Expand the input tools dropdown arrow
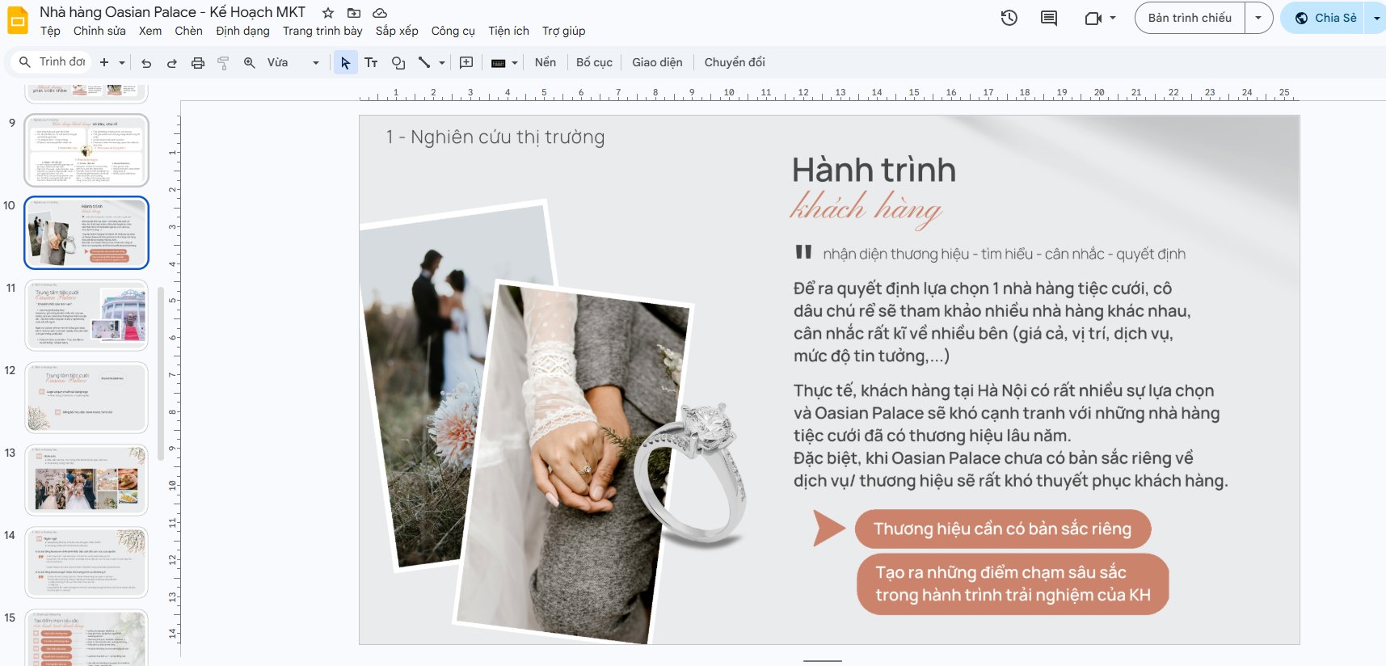The width and height of the screenshot is (1386, 666). tap(515, 62)
